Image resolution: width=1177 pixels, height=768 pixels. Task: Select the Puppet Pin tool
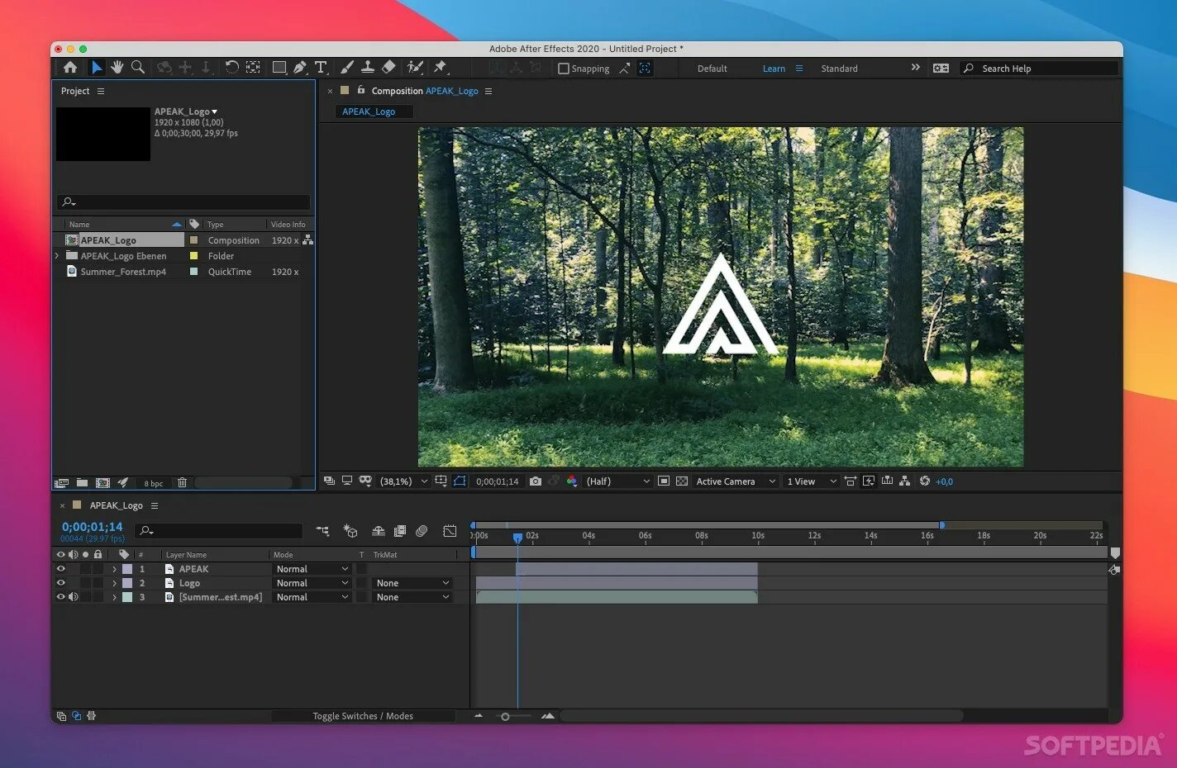point(441,68)
